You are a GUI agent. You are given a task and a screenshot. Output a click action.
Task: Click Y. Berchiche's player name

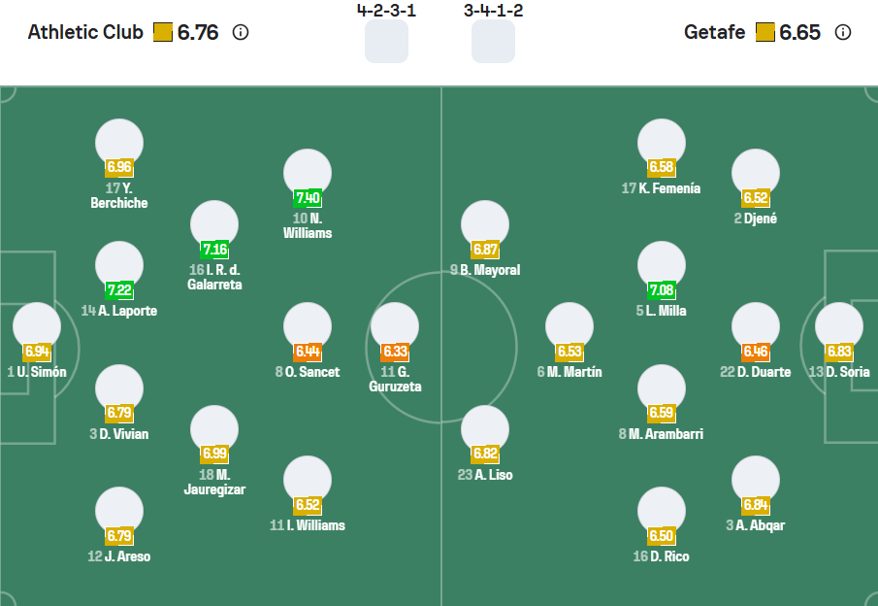coord(119,196)
